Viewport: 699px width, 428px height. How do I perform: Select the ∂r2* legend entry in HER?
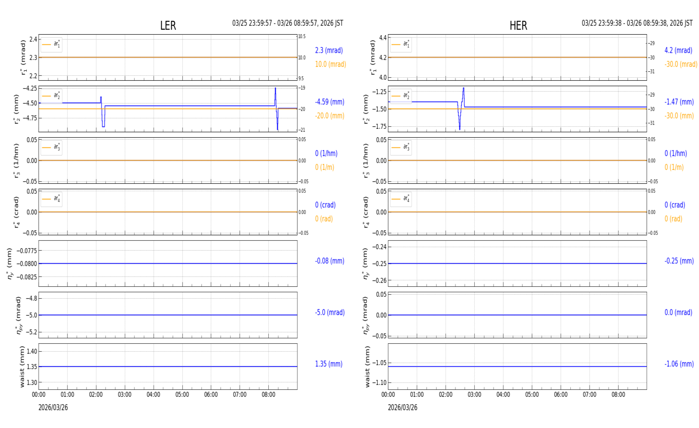coord(401,96)
